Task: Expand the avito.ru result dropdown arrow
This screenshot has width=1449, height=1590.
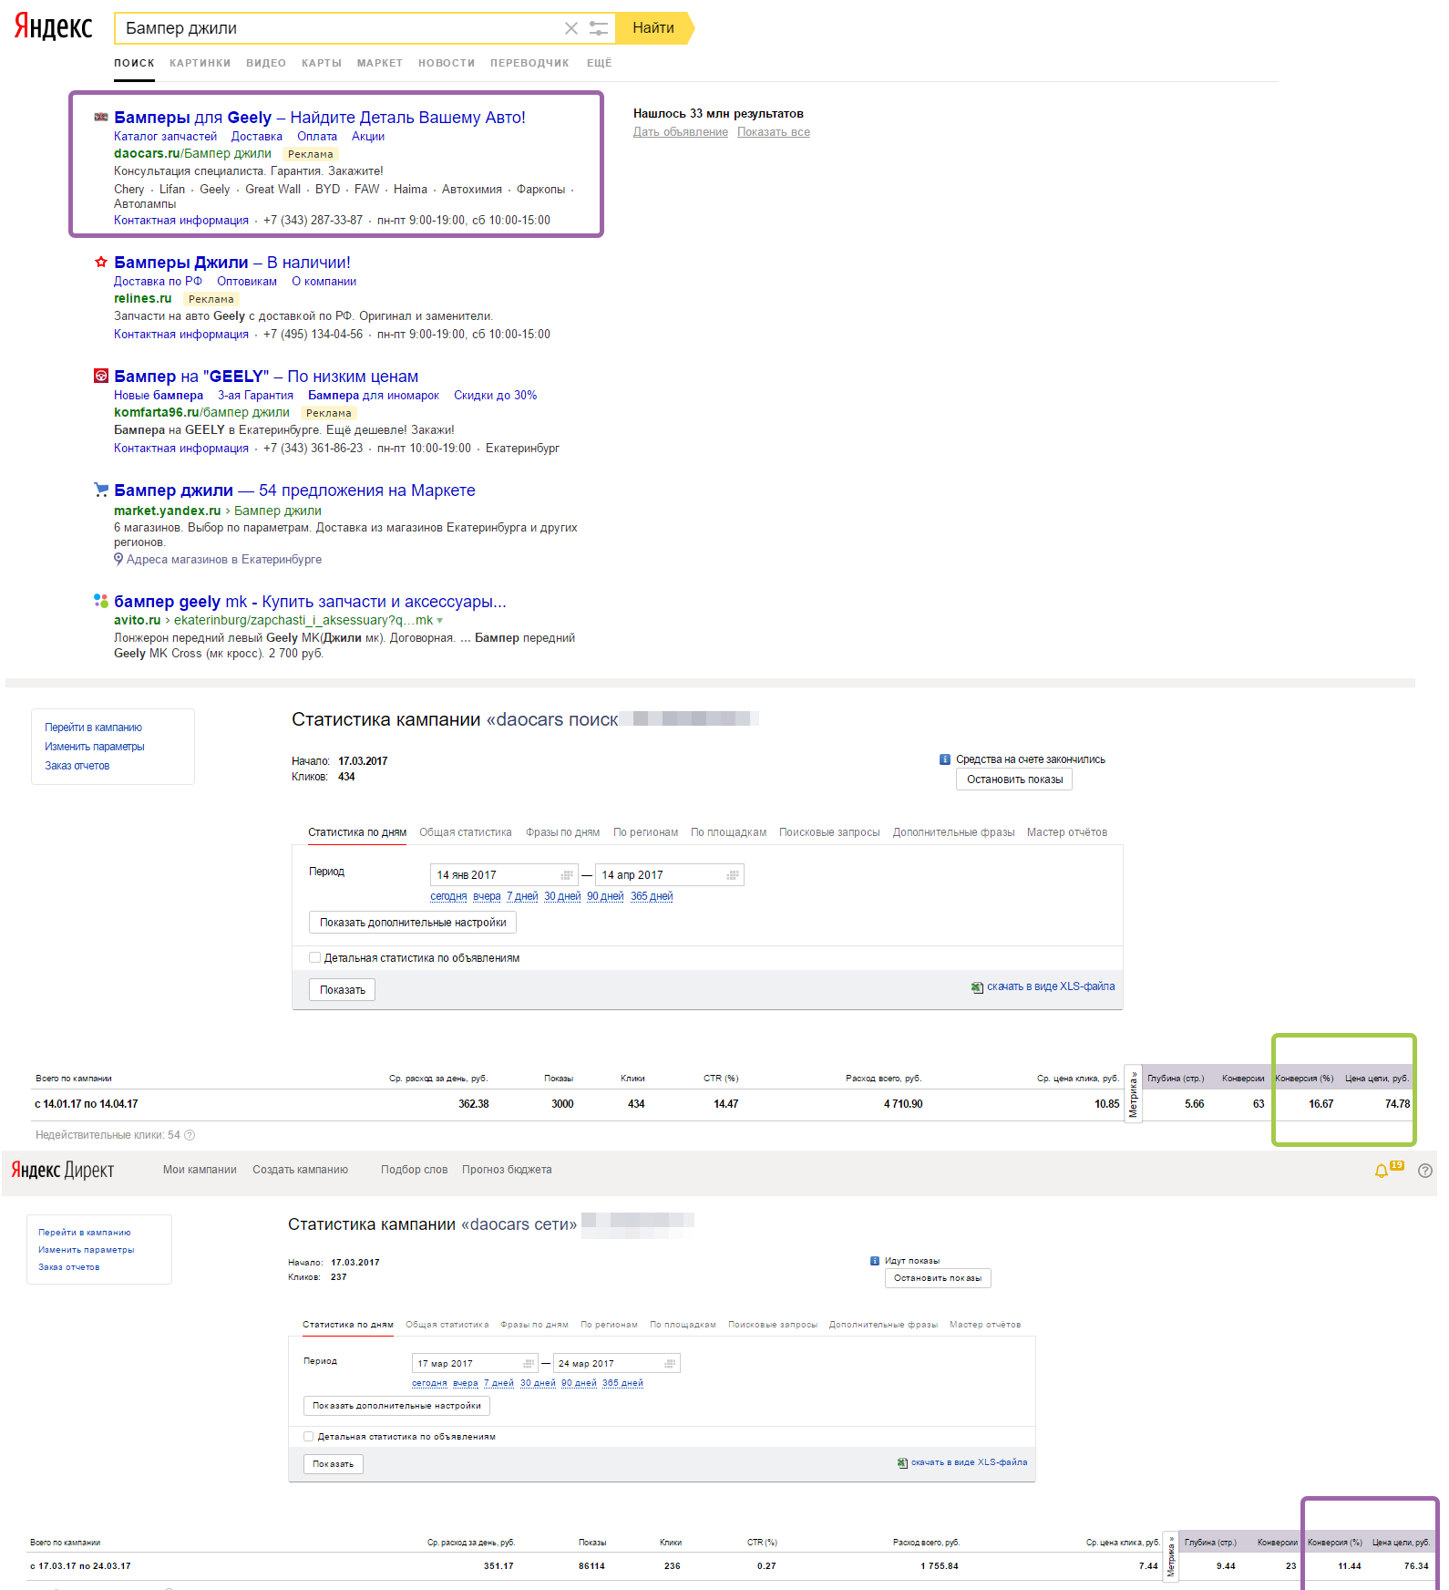Action: (440, 621)
